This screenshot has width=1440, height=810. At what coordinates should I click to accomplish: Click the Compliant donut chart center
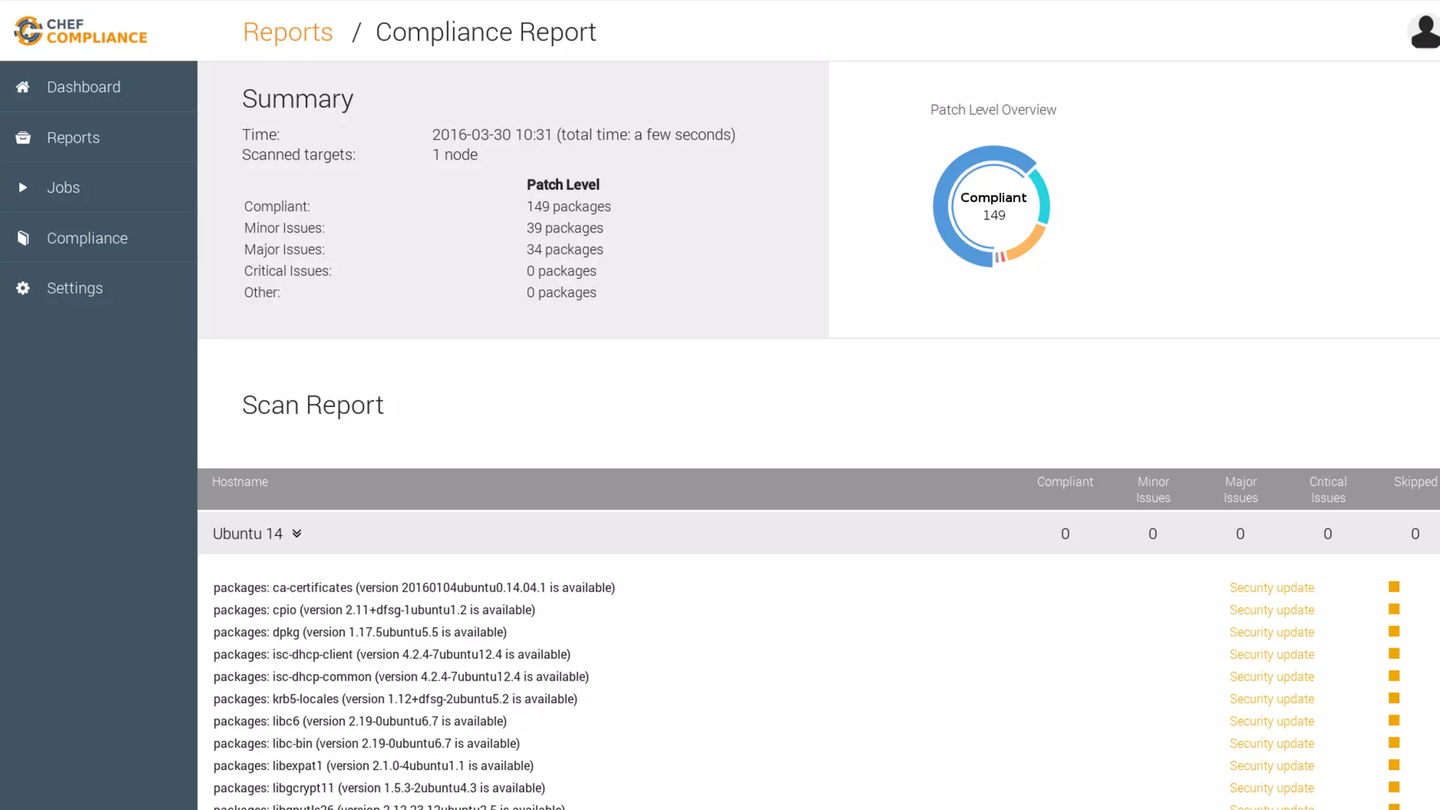click(993, 206)
